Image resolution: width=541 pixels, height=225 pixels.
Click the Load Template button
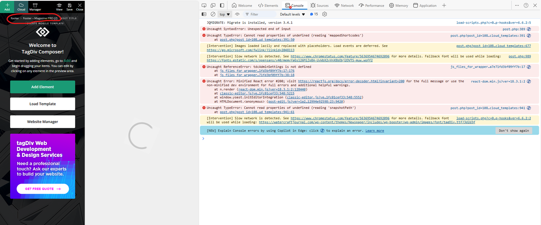(x=43, y=104)
